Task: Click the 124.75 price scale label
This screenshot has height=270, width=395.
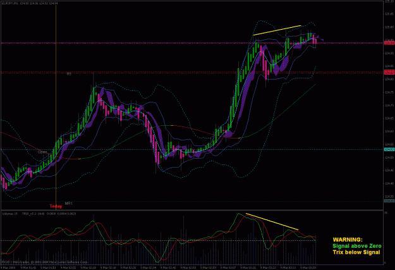Action: click(x=389, y=92)
